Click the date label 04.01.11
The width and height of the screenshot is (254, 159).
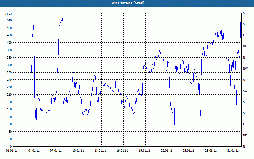coord(34,151)
